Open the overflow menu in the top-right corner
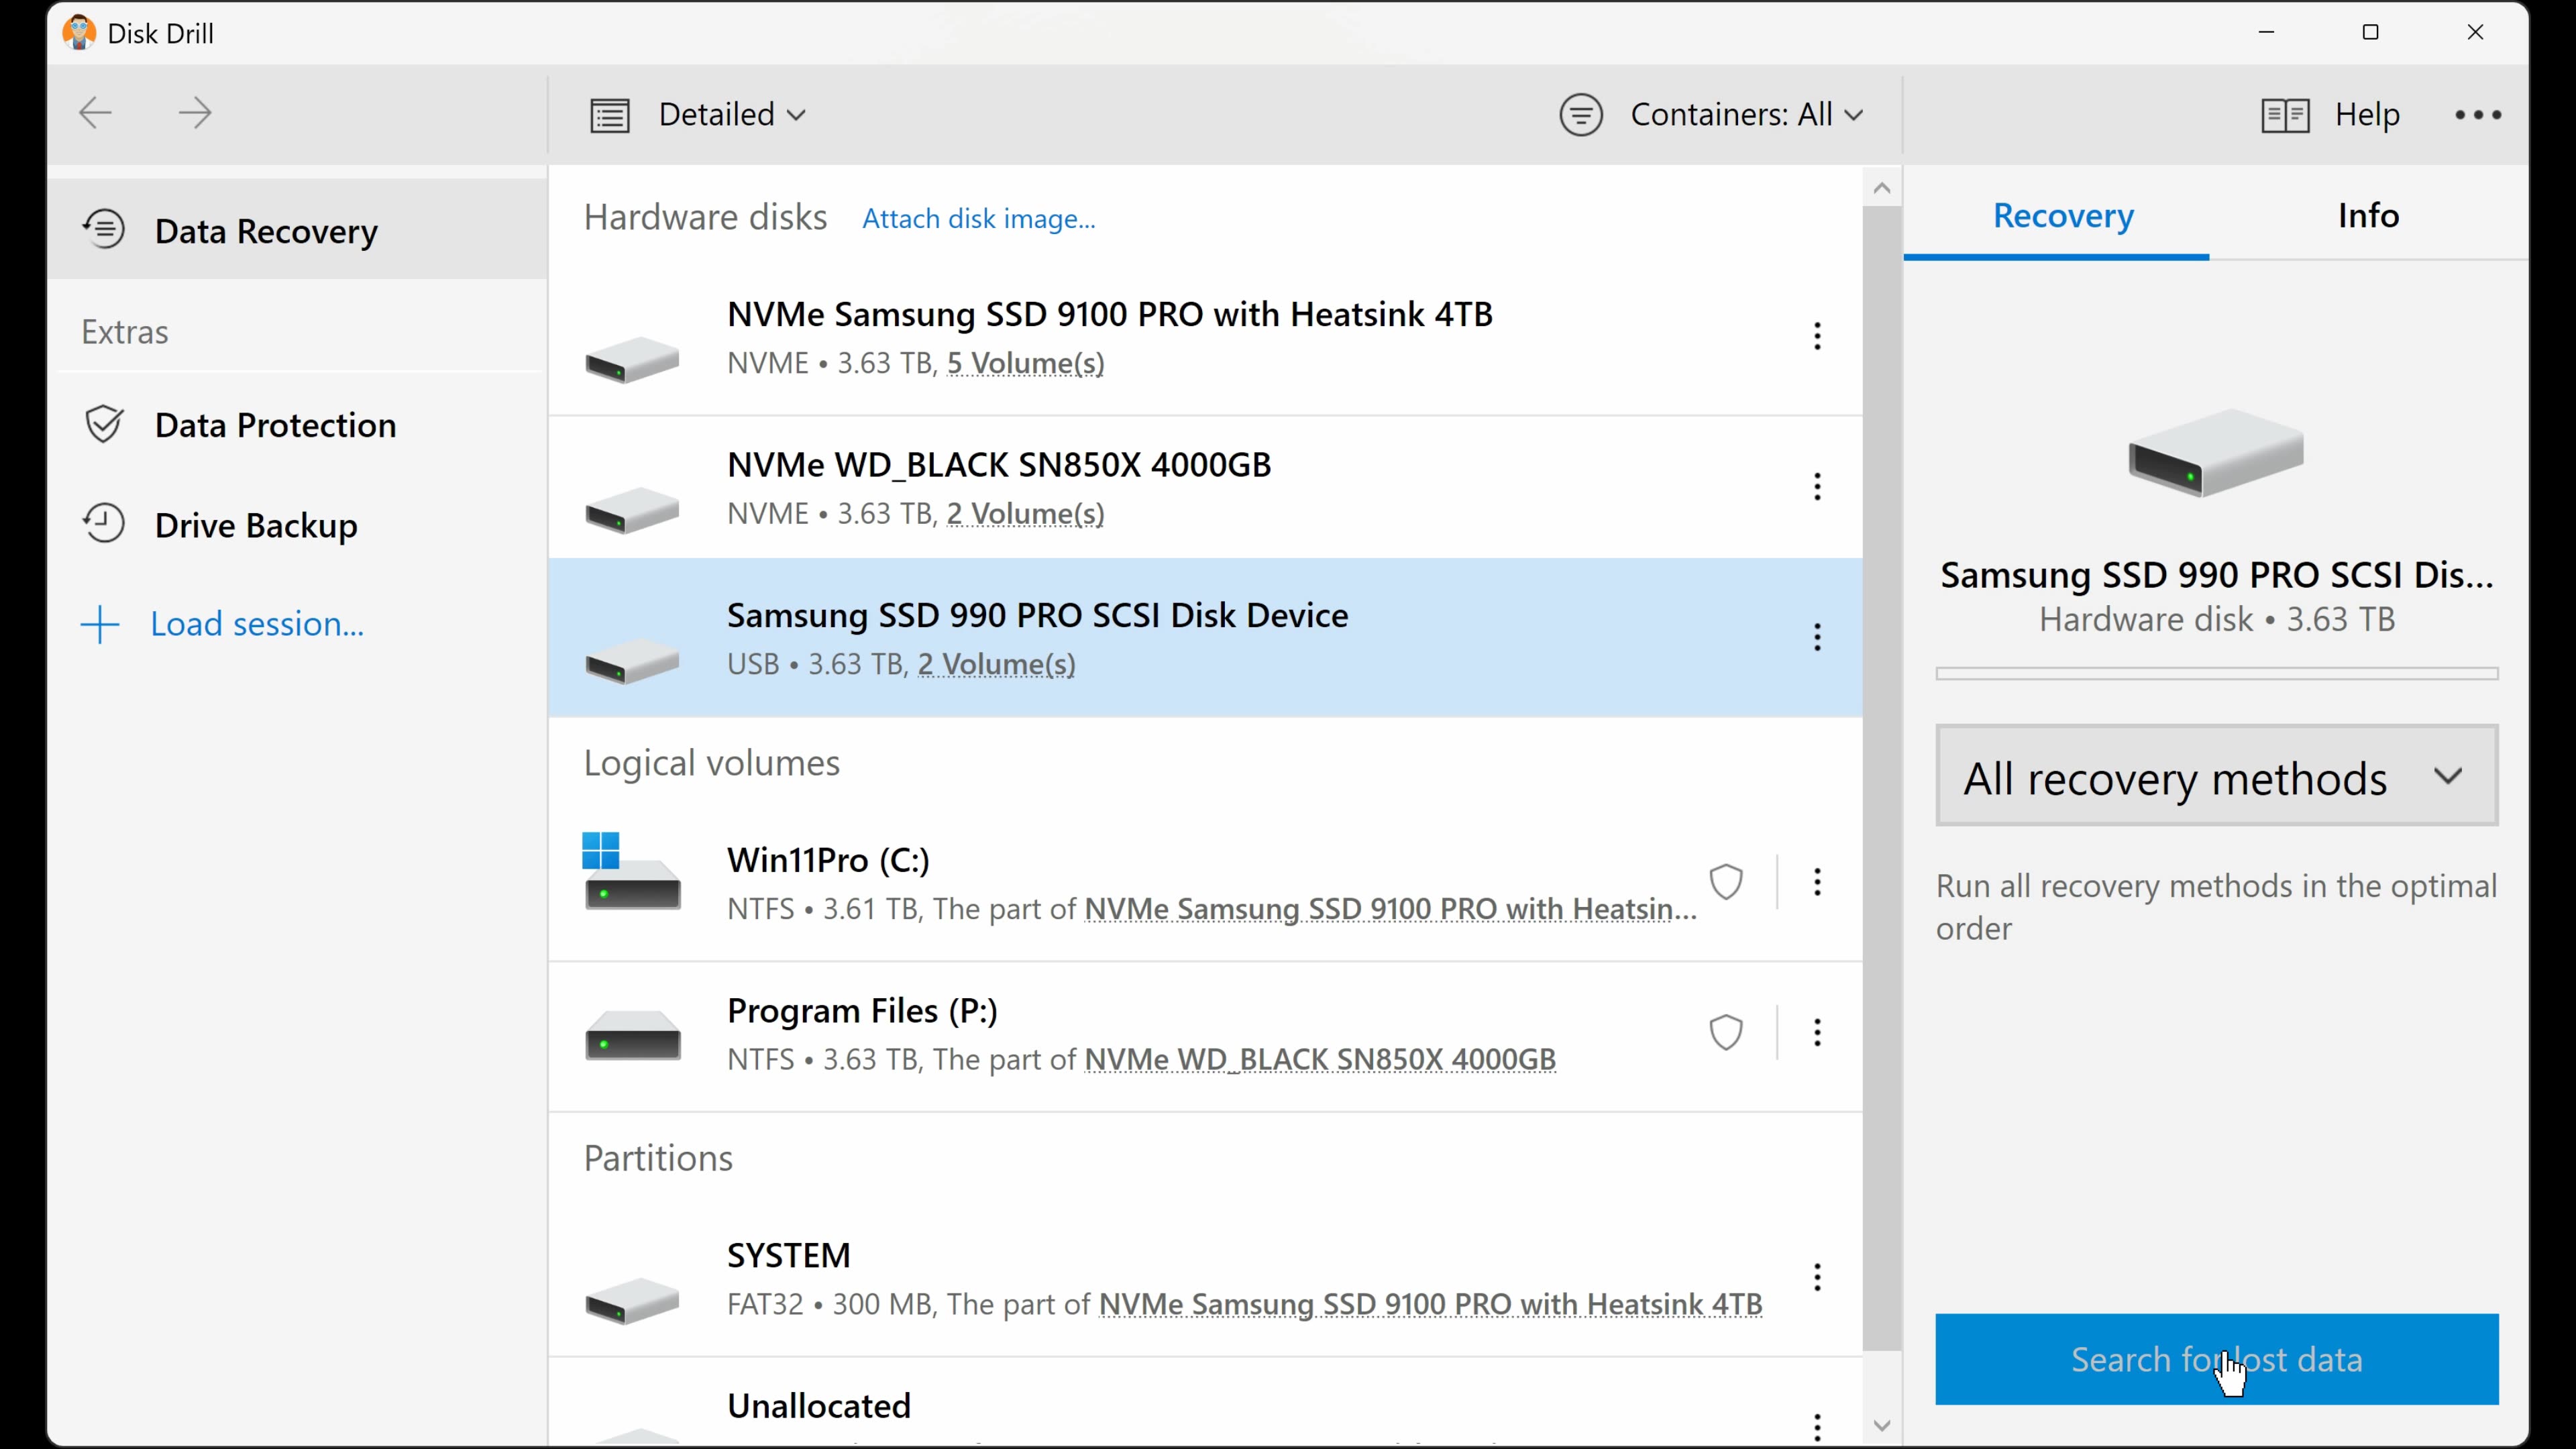 tap(2477, 114)
